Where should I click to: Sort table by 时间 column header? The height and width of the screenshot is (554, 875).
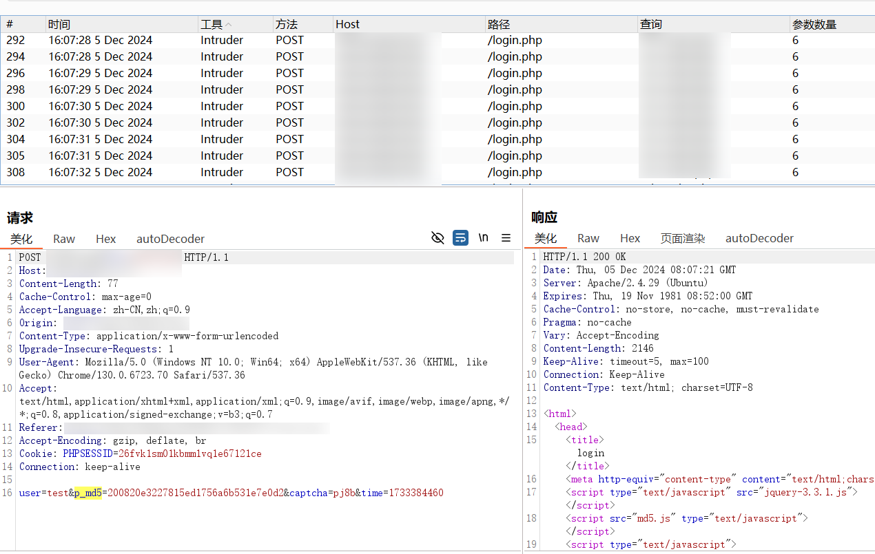pyautogui.click(x=122, y=24)
